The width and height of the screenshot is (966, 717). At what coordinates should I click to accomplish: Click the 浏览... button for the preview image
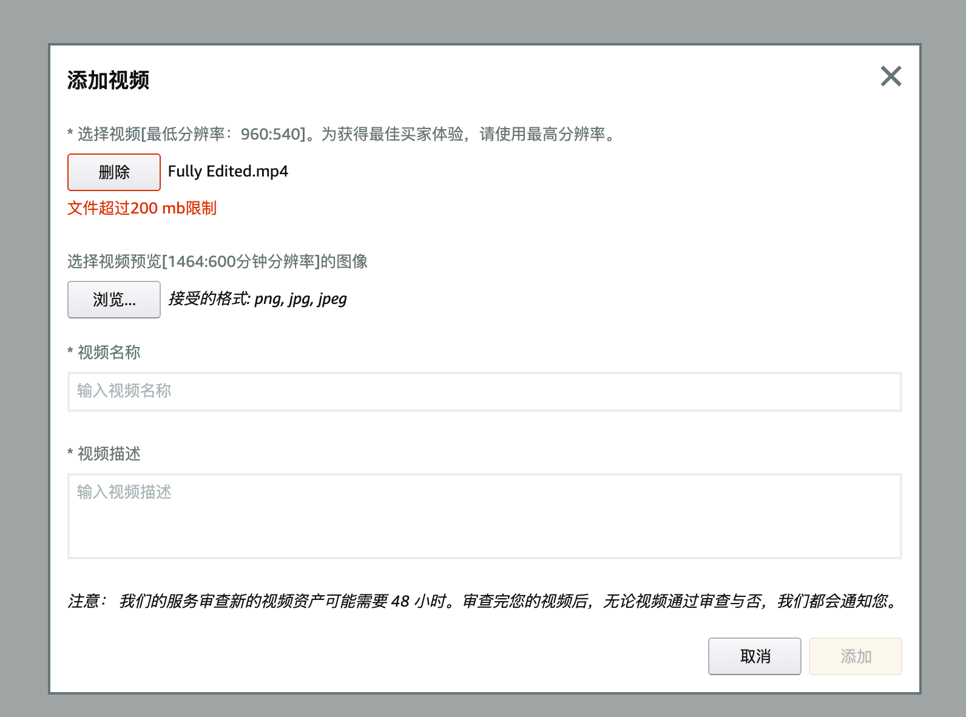[114, 300]
